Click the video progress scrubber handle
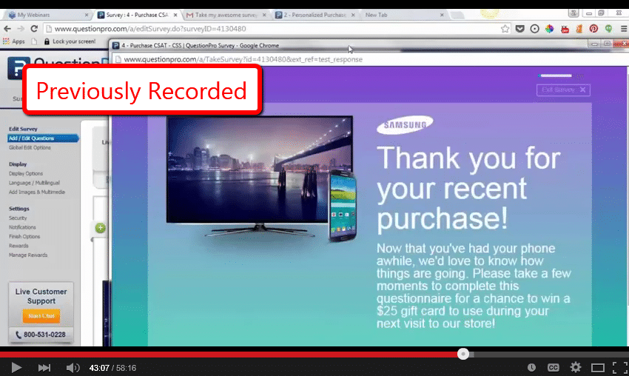The image size is (629, 376). click(x=463, y=354)
